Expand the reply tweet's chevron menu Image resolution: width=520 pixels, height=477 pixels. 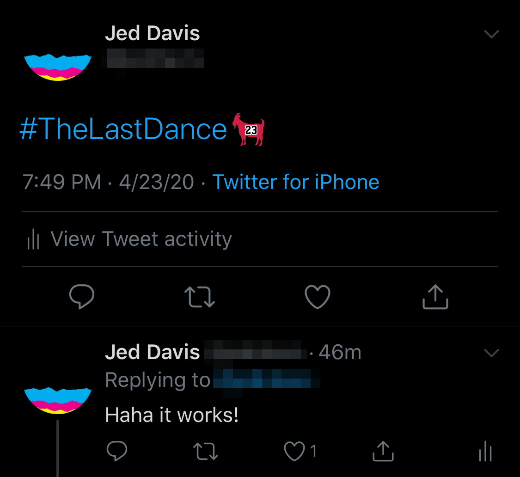click(x=491, y=353)
